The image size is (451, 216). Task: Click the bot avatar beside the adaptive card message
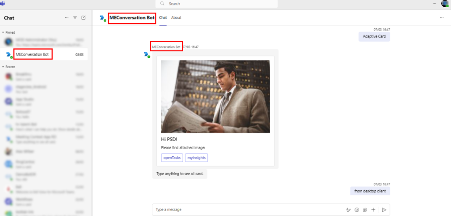pyautogui.click(x=147, y=54)
